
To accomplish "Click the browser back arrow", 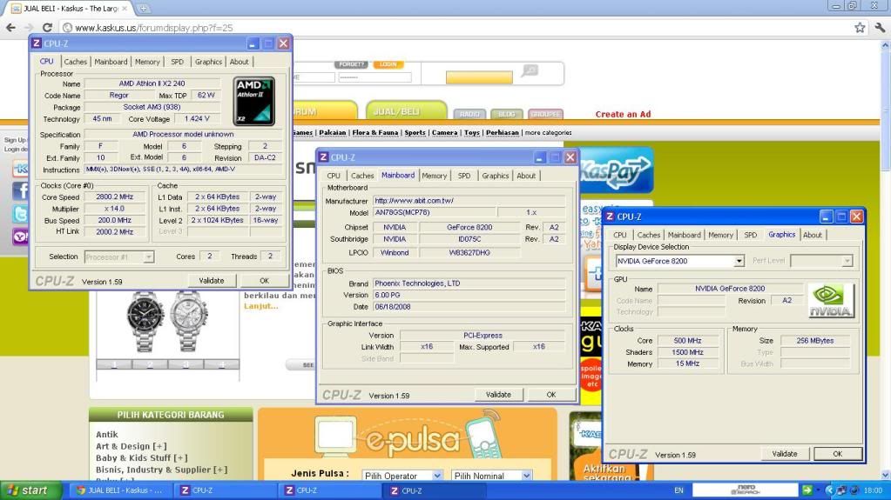I will (10, 27).
